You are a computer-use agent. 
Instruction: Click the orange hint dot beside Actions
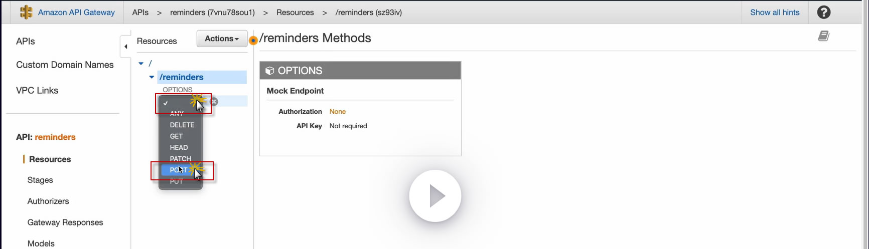coord(253,41)
